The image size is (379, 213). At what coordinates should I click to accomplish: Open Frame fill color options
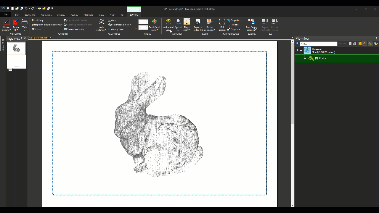click(16, 25)
